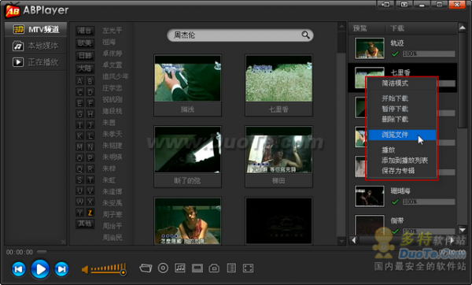
Task: Open the 梯田 video thumbnail
Action: pyautogui.click(x=278, y=150)
